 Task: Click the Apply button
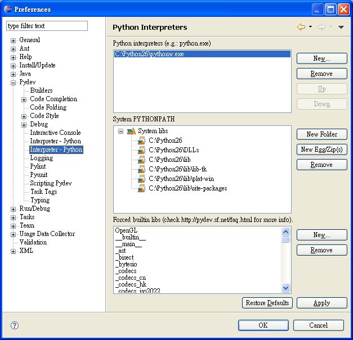coord(321,303)
